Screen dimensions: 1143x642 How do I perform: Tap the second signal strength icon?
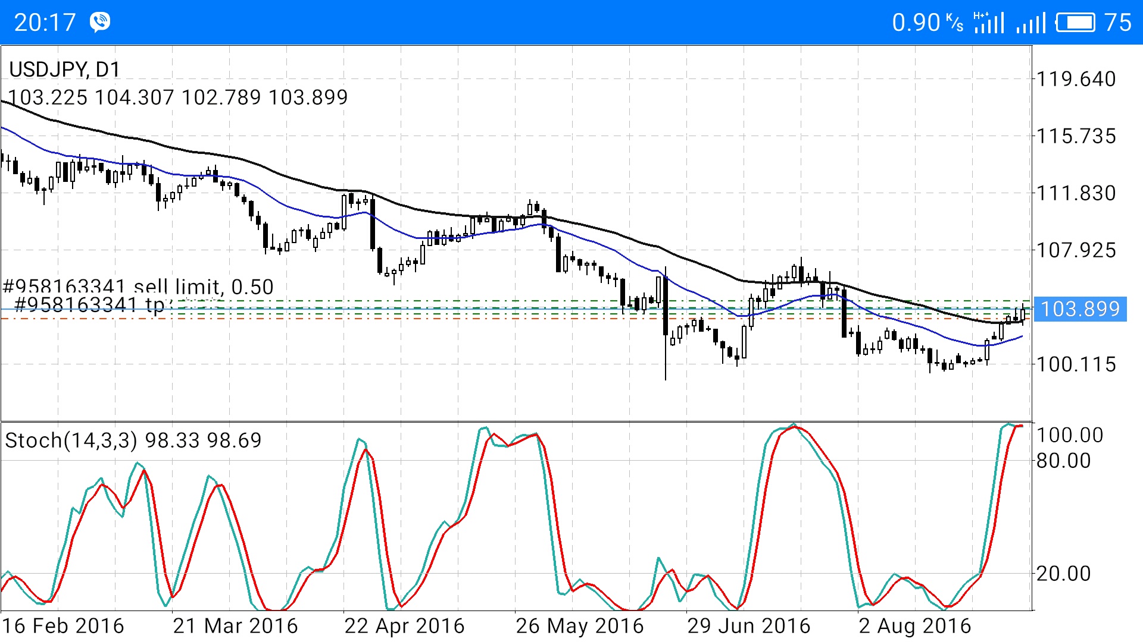point(1031,23)
